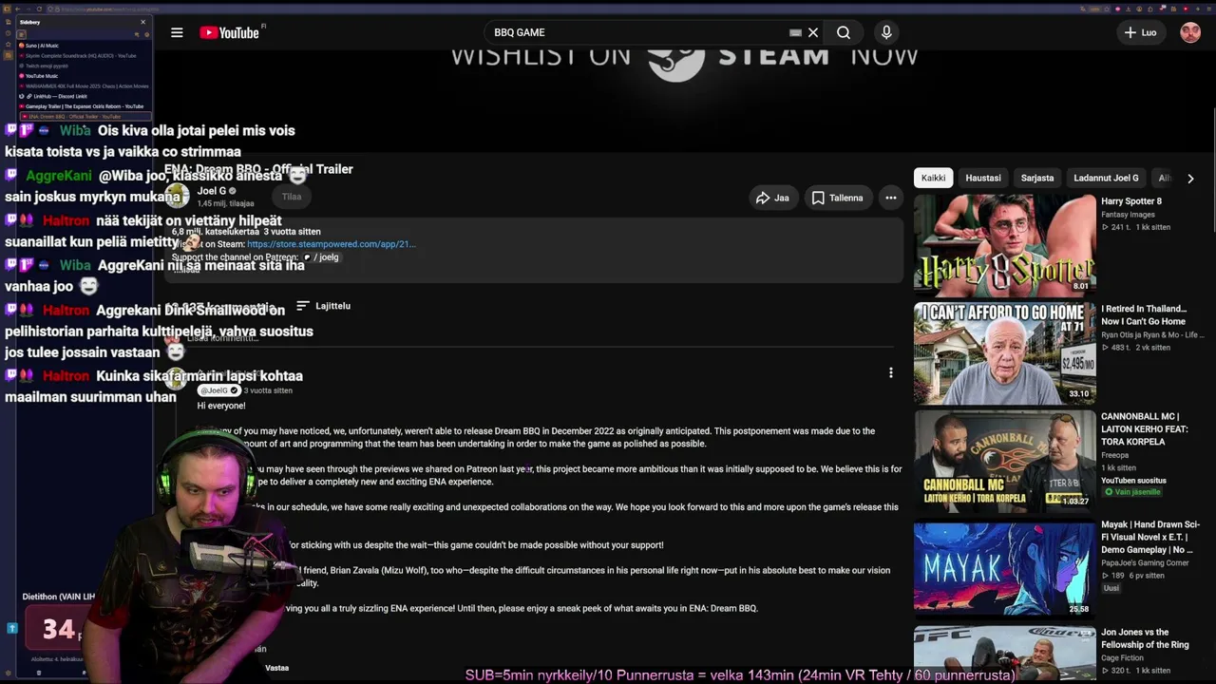Select the Ladannut Joel G filter chip

pyautogui.click(x=1106, y=178)
